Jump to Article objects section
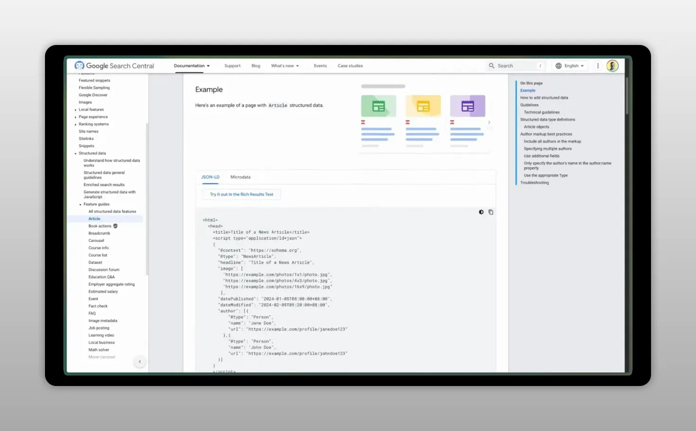Image resolution: width=696 pixels, height=431 pixels. 536,127
